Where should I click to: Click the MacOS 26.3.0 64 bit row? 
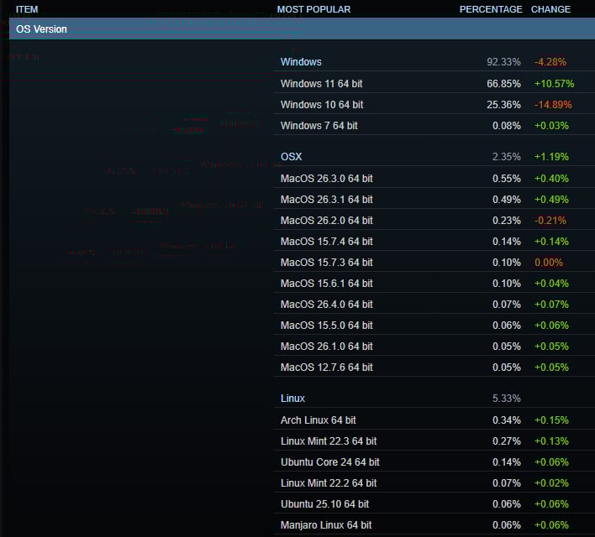click(434, 178)
